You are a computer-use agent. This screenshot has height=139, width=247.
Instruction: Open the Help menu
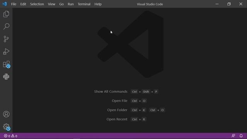[x=98, y=4]
